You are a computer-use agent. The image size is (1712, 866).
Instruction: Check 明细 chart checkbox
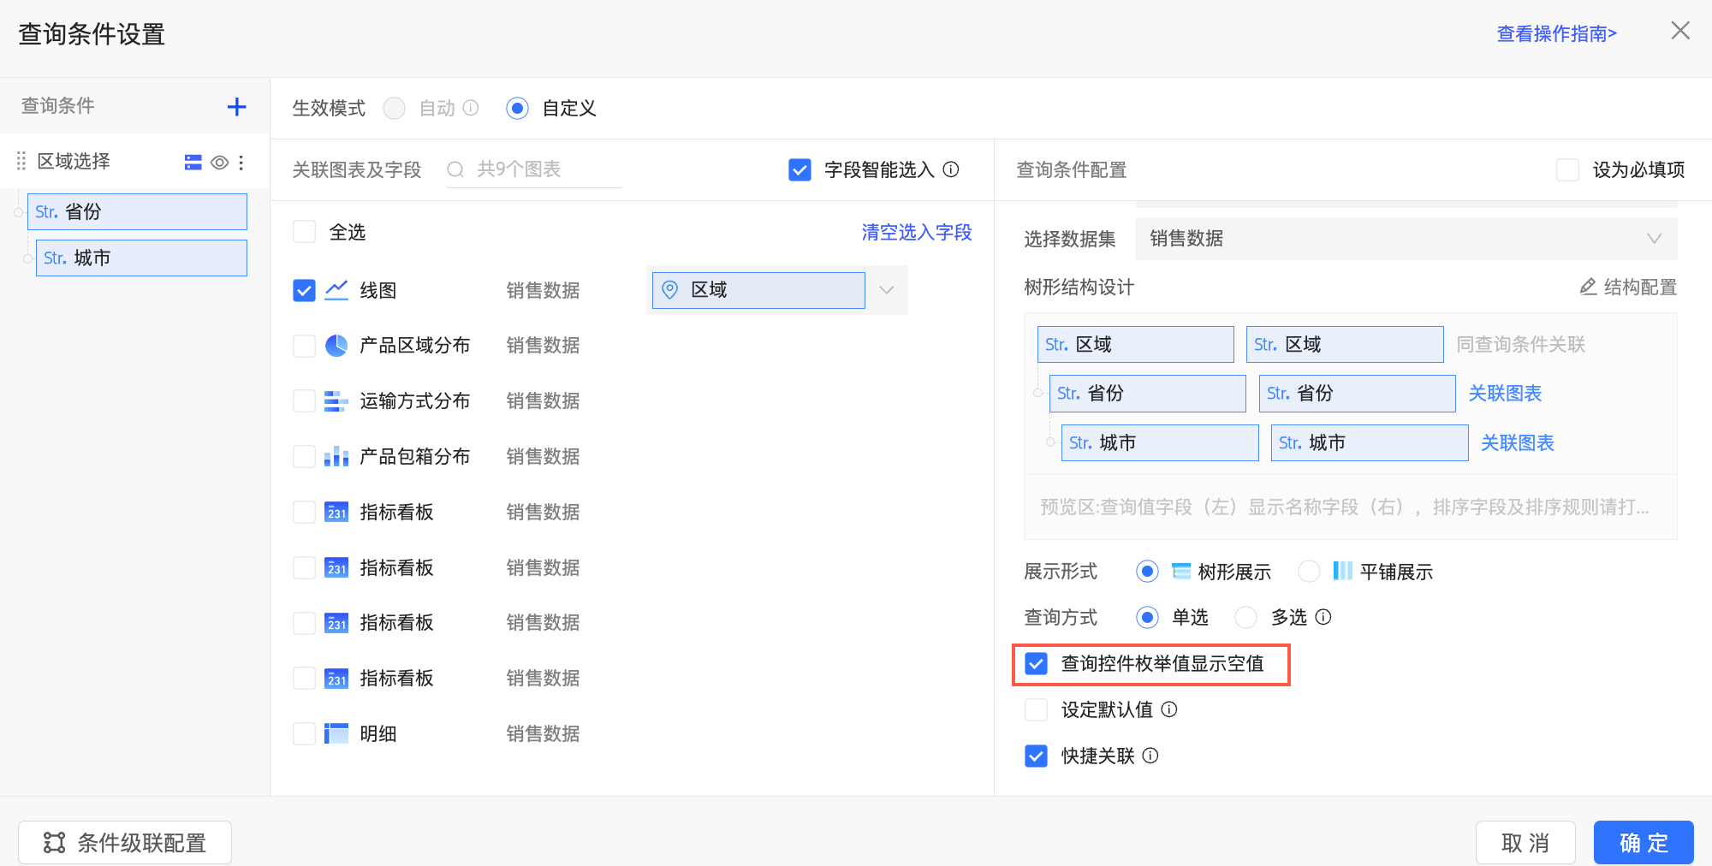tap(304, 733)
